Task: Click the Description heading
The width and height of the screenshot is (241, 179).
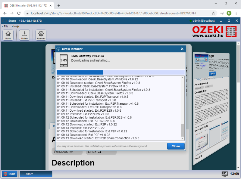Action: click(x=73, y=163)
